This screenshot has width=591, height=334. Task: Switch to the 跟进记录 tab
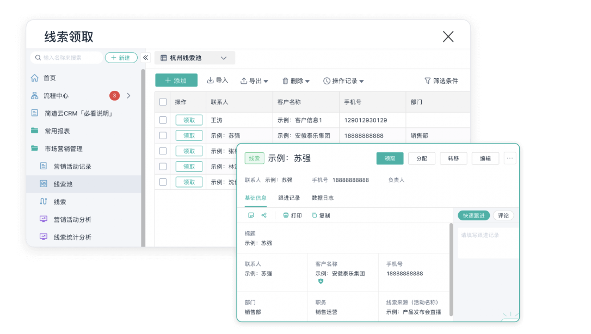289,198
